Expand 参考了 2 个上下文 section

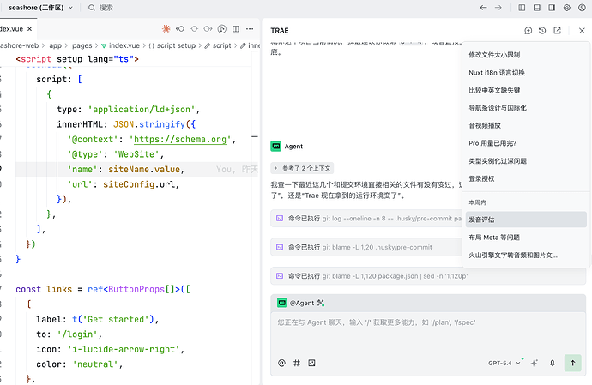point(302,168)
